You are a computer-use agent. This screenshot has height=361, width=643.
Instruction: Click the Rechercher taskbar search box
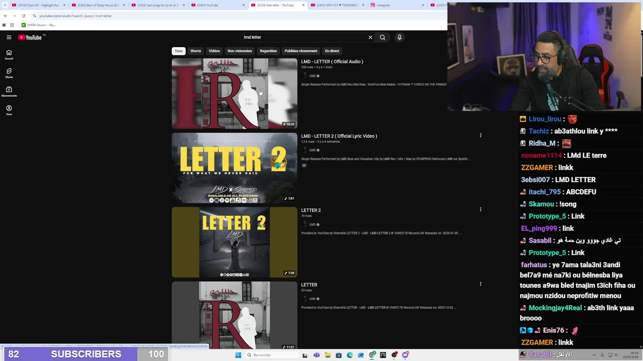pos(271,355)
